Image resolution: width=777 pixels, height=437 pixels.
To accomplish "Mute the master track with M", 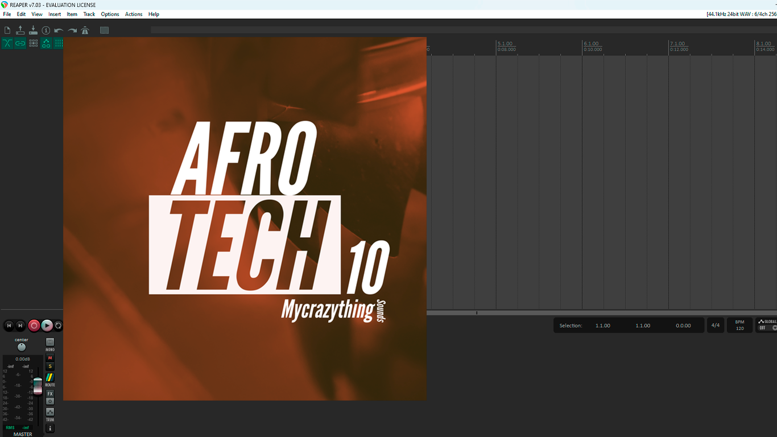I will [50, 358].
